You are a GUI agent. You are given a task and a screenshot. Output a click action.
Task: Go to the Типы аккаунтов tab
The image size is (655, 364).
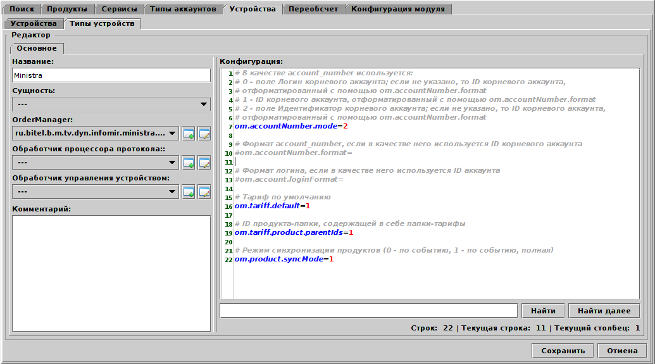tap(183, 9)
